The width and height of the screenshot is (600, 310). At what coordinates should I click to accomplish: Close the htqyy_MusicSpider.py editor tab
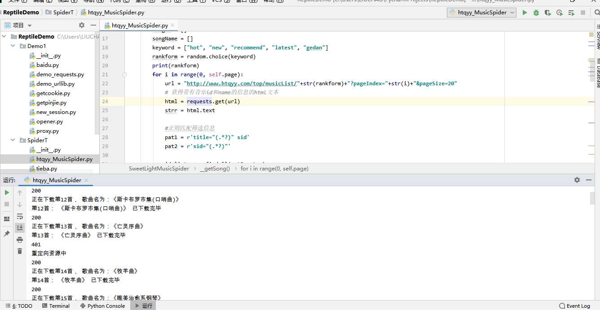(173, 26)
